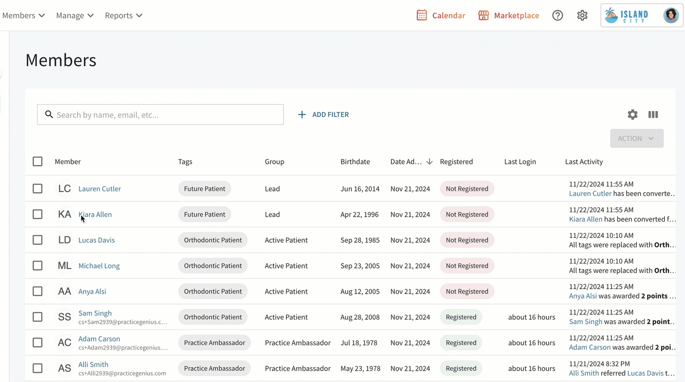This screenshot has height=382, width=685.
Task: Open Lauren Cutler's member profile
Action: (x=100, y=189)
